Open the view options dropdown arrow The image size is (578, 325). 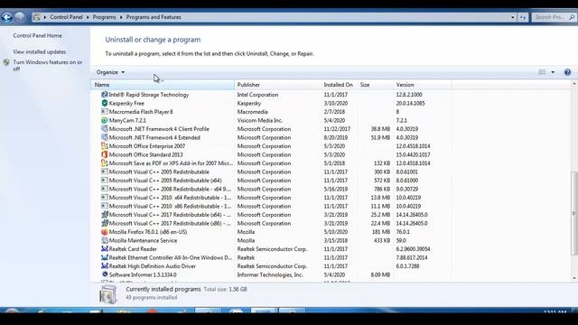tap(553, 72)
